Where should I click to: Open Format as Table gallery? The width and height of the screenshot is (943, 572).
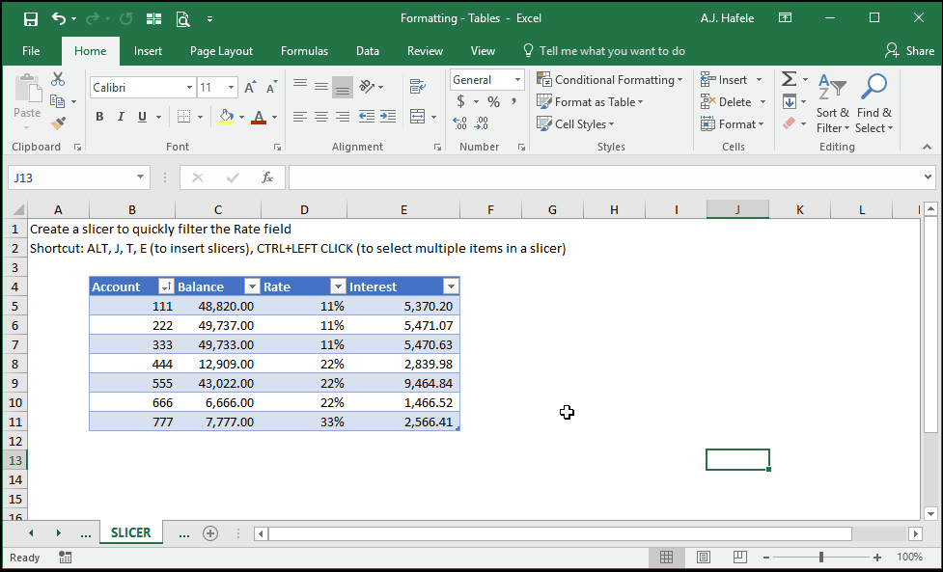(590, 102)
